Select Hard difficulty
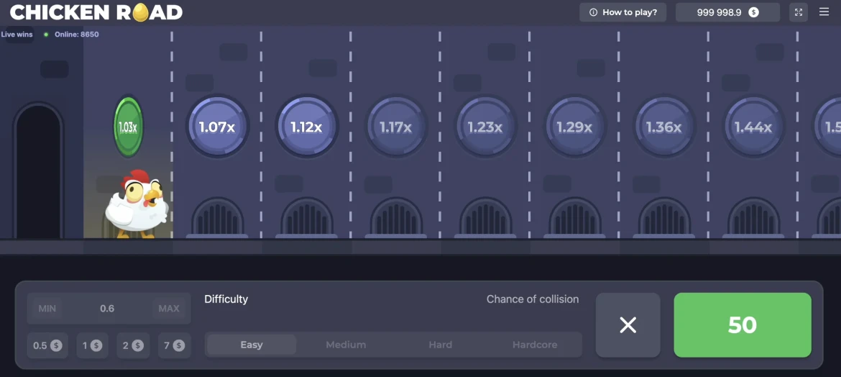This screenshot has width=841, height=377. coord(441,345)
